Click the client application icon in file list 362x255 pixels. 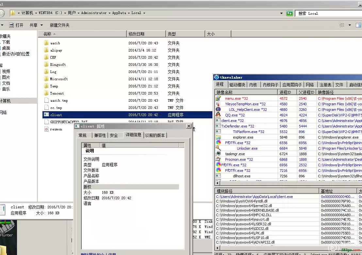coord(46,115)
